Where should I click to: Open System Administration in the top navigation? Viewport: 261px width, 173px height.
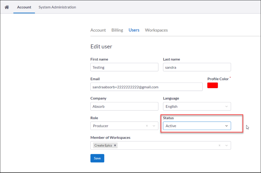[x=57, y=7]
